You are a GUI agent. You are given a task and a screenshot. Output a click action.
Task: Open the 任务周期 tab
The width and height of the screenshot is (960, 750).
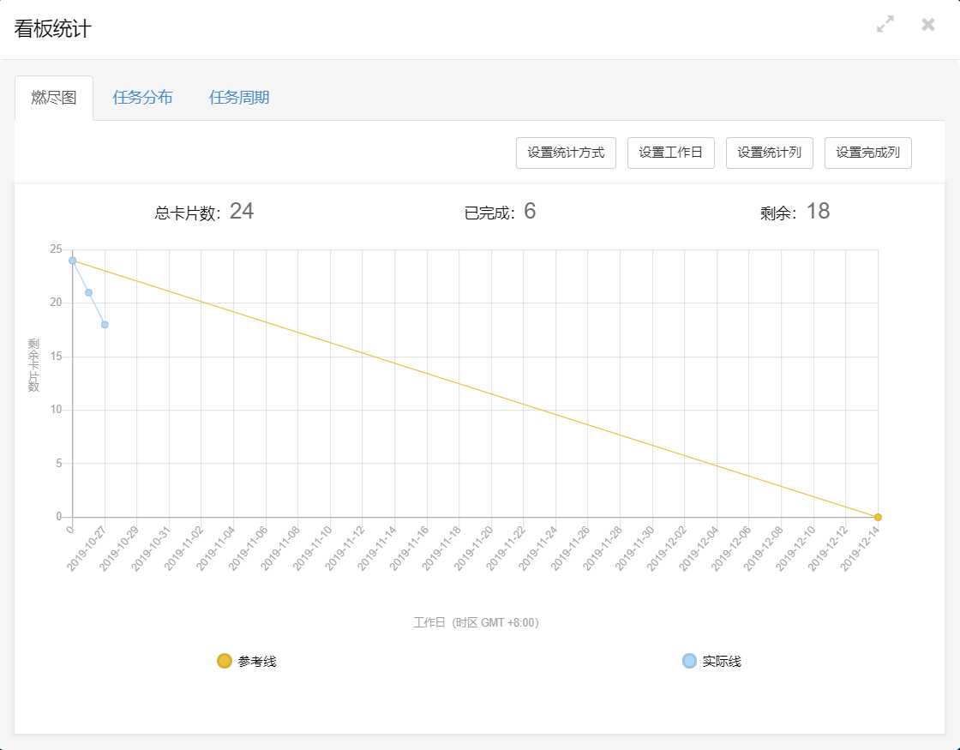(x=239, y=98)
